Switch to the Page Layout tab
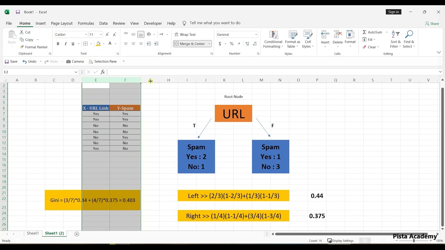Screen dimensions: 445x250 [x=62, y=23]
